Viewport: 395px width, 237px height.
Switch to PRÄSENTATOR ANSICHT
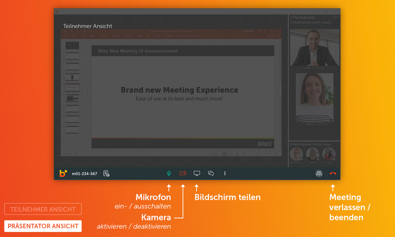pyautogui.click(x=43, y=226)
